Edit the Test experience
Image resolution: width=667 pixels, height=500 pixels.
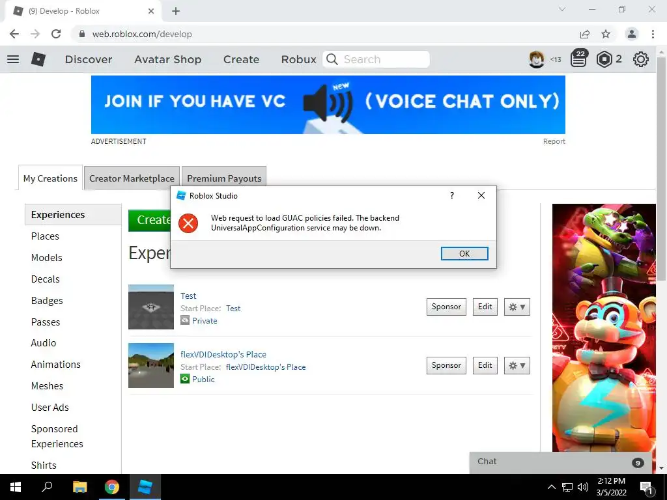point(485,307)
